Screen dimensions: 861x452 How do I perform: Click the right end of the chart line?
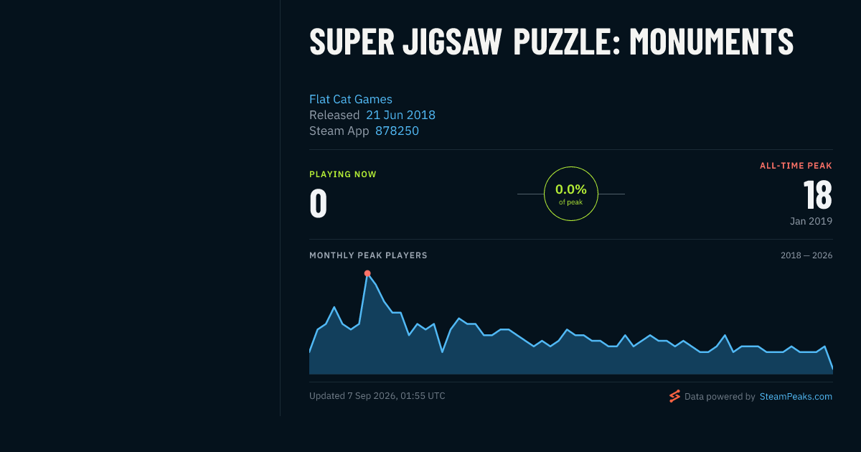(832, 368)
